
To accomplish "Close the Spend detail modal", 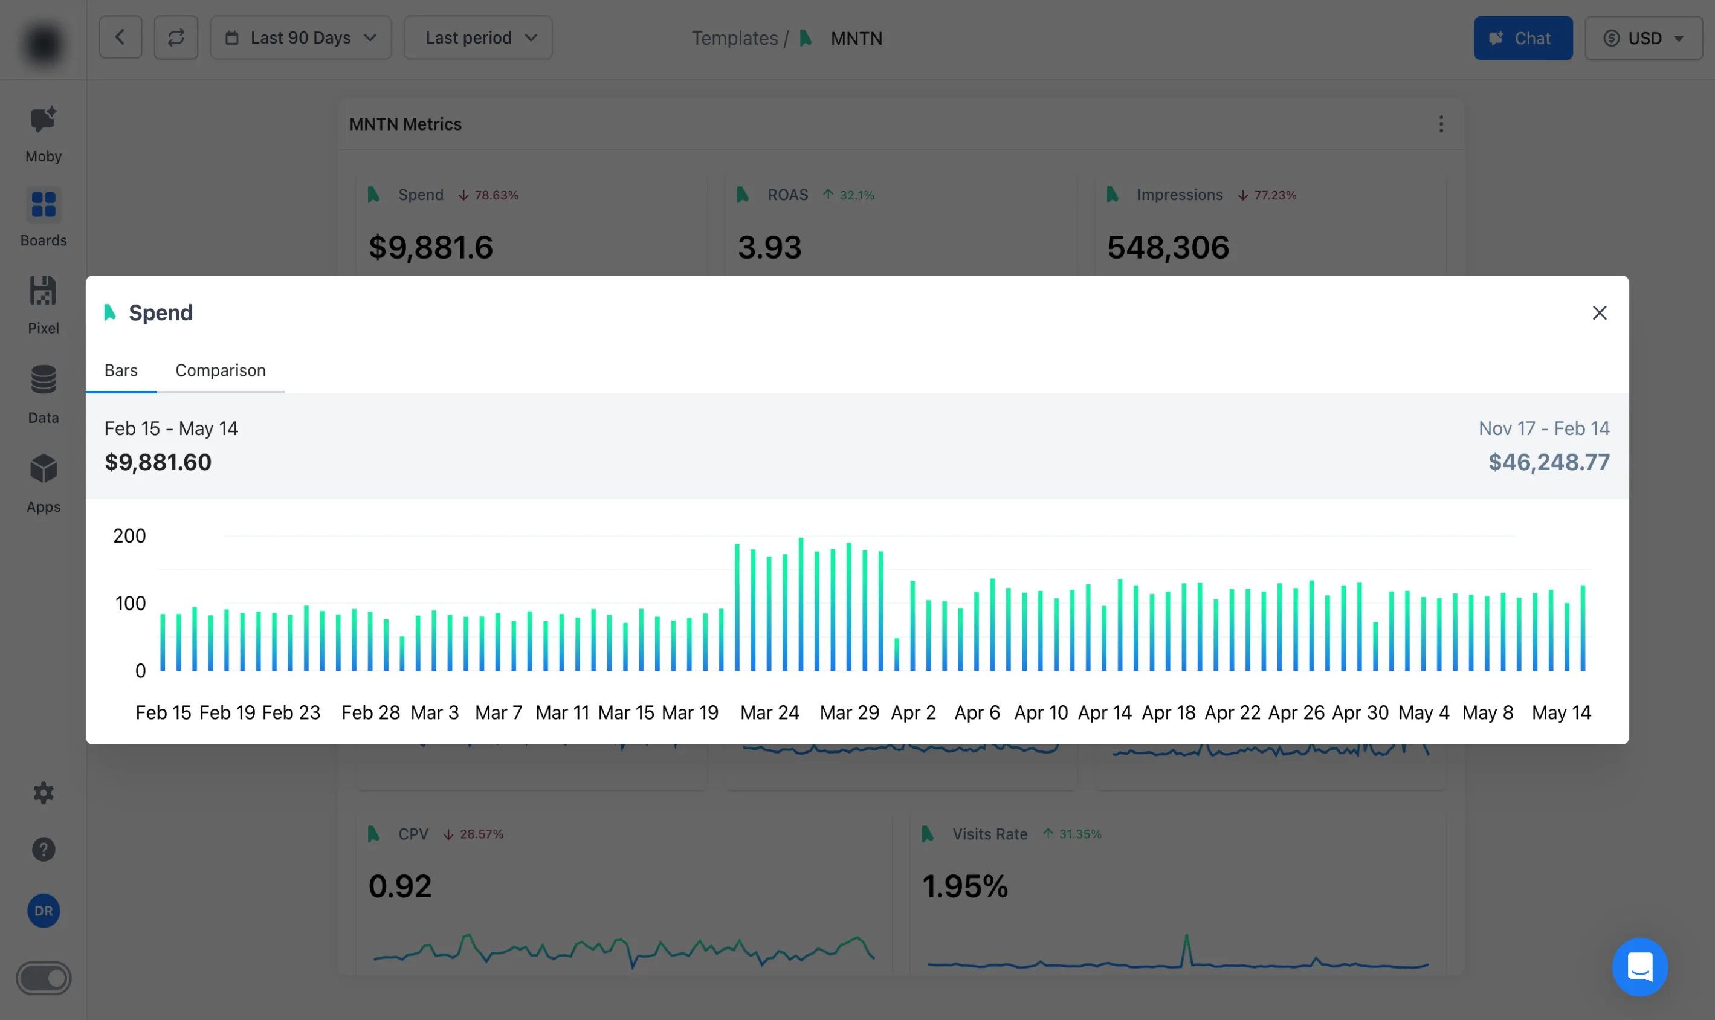I will (1599, 313).
